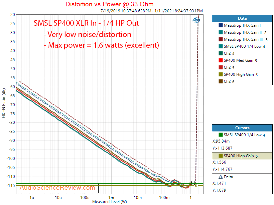Image resolution: width=274 pixels, height=205 pixels.
Task: Click the 1u tick label on the X axis
Action: click(x=32, y=198)
